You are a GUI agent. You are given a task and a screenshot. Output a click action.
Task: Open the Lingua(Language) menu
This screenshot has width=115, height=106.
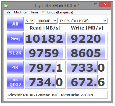(60, 12)
